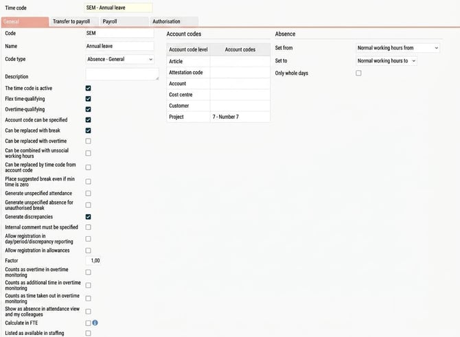Image resolution: width=460 pixels, height=337 pixels.
Task: Toggle 'Can be replaced with break' checkbox
Action: 88,130
